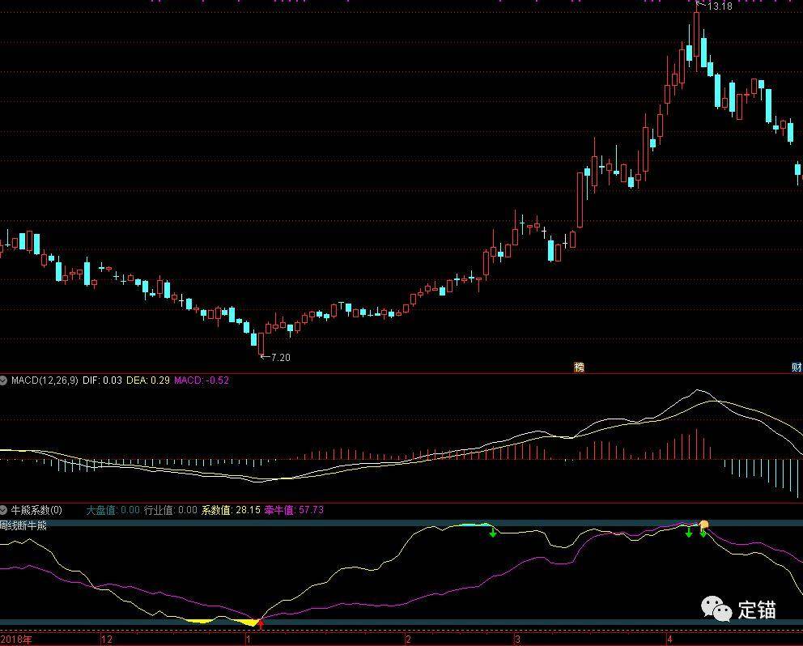Click the DIF: 0.03 value
This screenshot has width=803, height=646.
tap(103, 380)
